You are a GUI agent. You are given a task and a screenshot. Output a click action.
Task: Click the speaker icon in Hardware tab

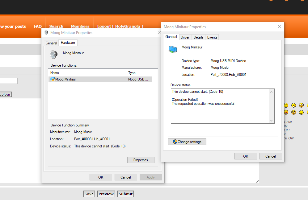point(54,54)
